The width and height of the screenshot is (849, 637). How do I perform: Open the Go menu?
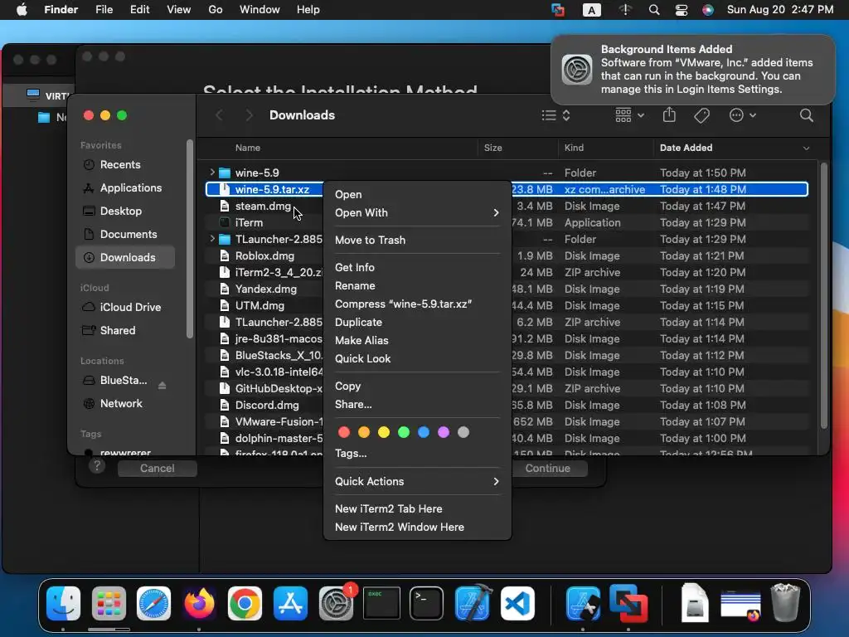click(x=215, y=10)
